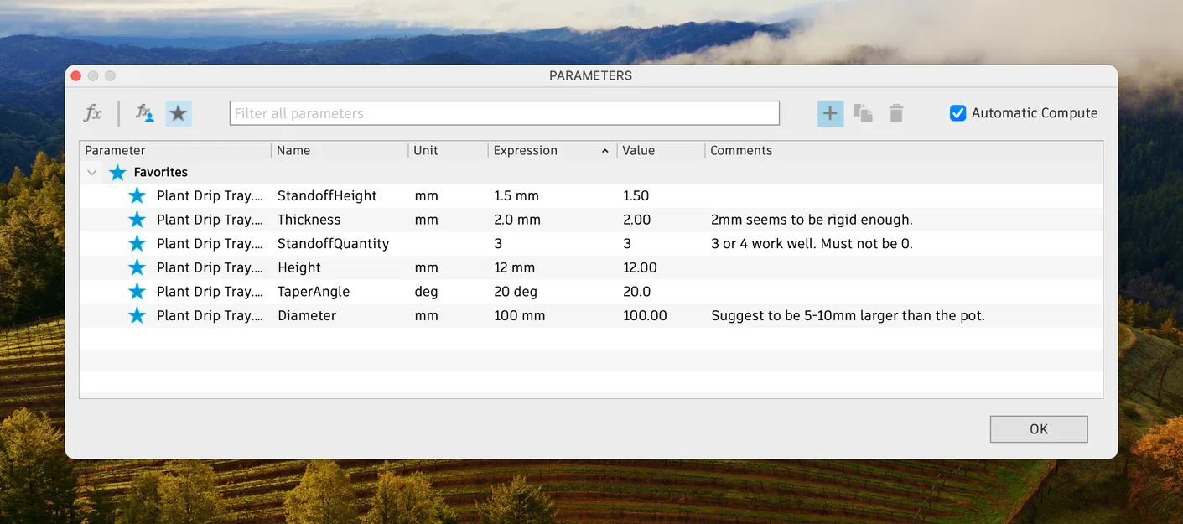The width and height of the screenshot is (1183, 524).
Task: Click the Name column header
Action: [x=340, y=151]
